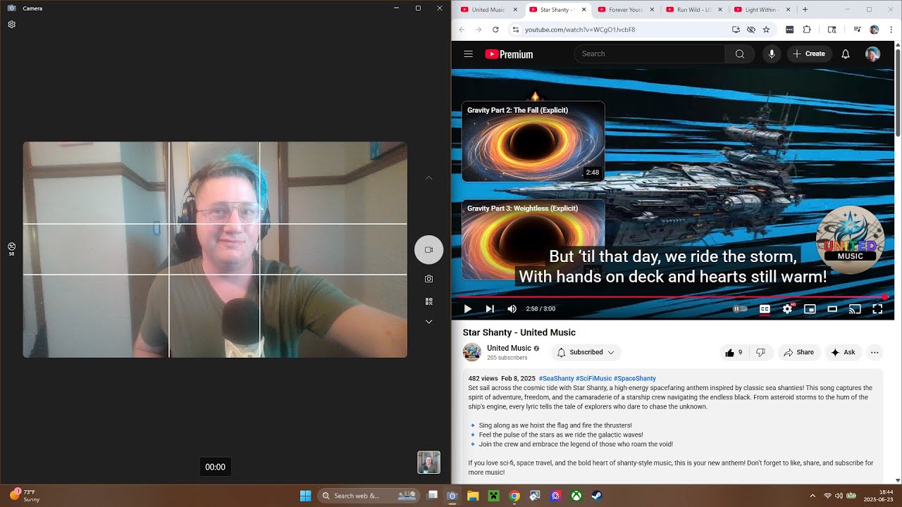Play the Star Shanty video
Screen dimensions: 902x507
467,308
